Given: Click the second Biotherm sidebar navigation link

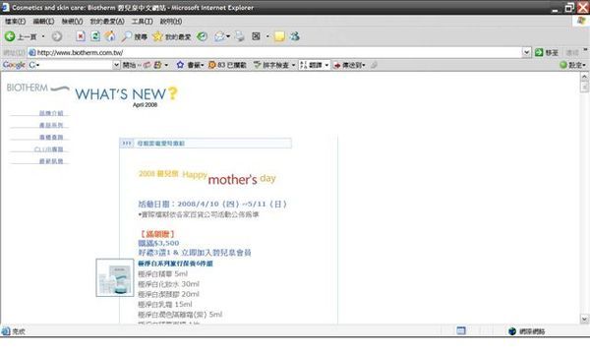Looking at the screenshot, I should point(51,125).
